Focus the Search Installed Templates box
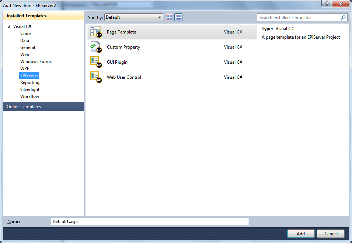 [298, 18]
